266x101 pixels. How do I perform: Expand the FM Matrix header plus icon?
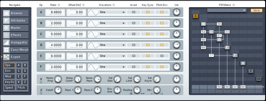click(234, 5)
